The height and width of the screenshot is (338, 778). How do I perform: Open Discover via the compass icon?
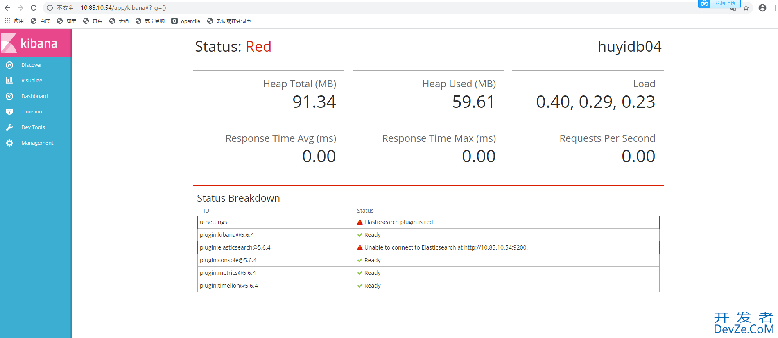(x=9, y=65)
